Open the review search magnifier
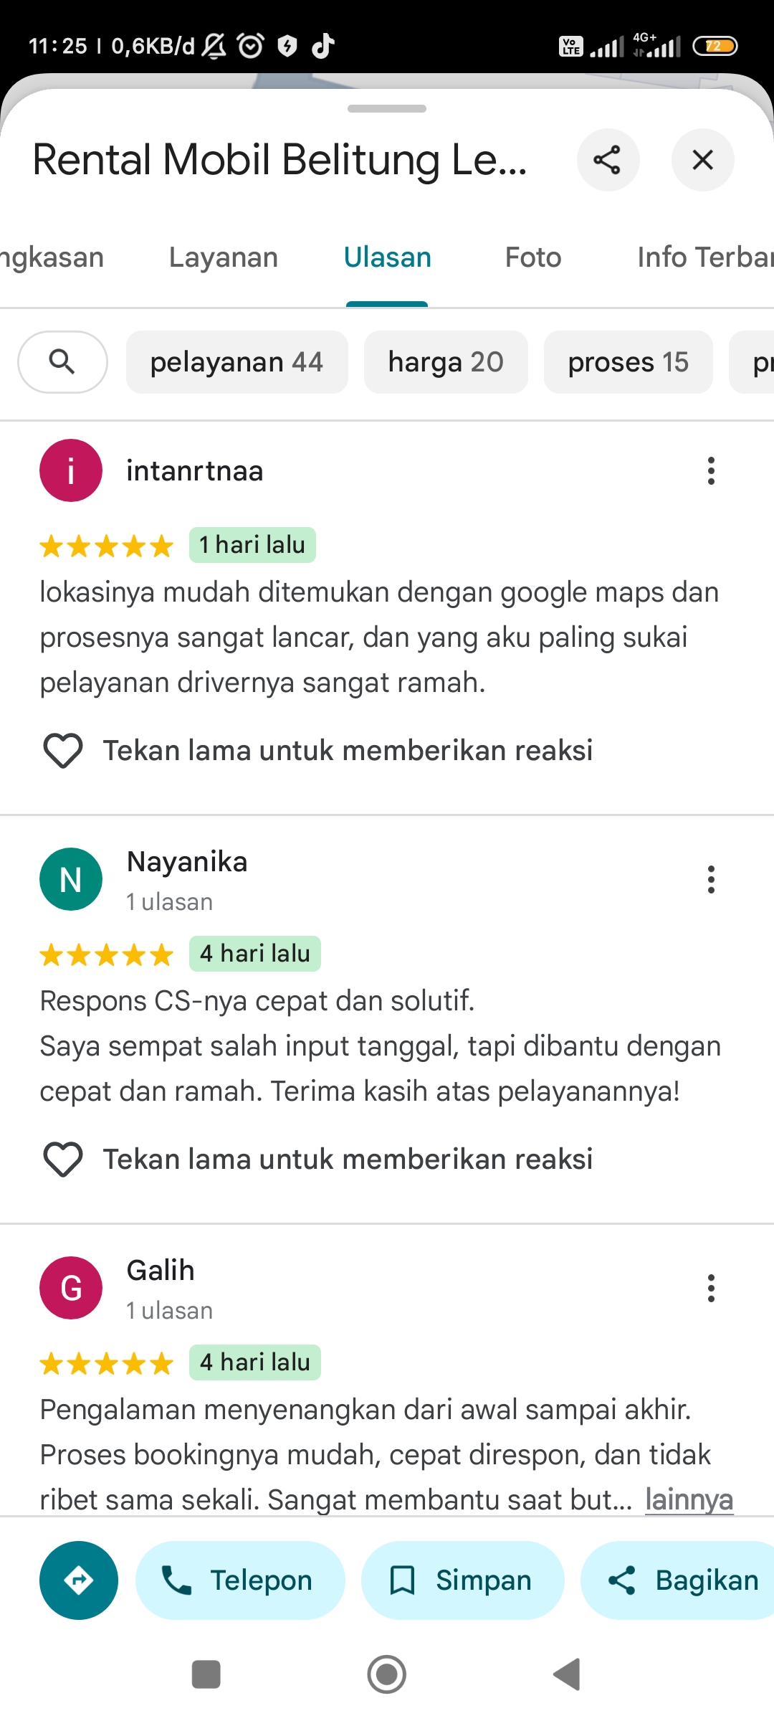Image resolution: width=774 pixels, height=1721 pixels. 62,362
